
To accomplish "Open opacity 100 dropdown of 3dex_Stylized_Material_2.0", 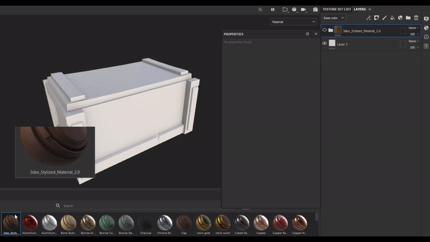I will coord(414,34).
